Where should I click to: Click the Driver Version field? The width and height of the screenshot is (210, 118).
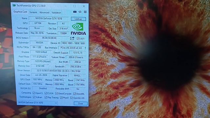coord(58,71)
